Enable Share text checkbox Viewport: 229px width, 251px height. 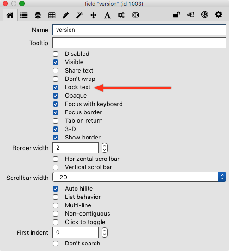56,71
